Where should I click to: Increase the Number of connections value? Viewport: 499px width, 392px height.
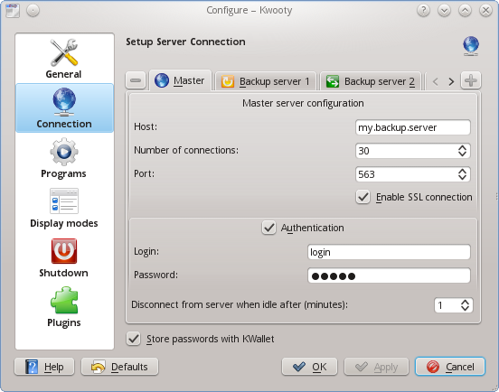pos(463,147)
